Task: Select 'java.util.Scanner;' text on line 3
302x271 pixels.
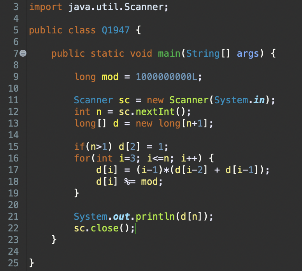Action: point(118,7)
